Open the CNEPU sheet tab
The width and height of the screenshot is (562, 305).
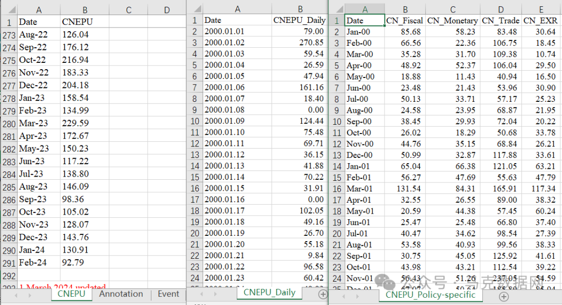click(71, 294)
